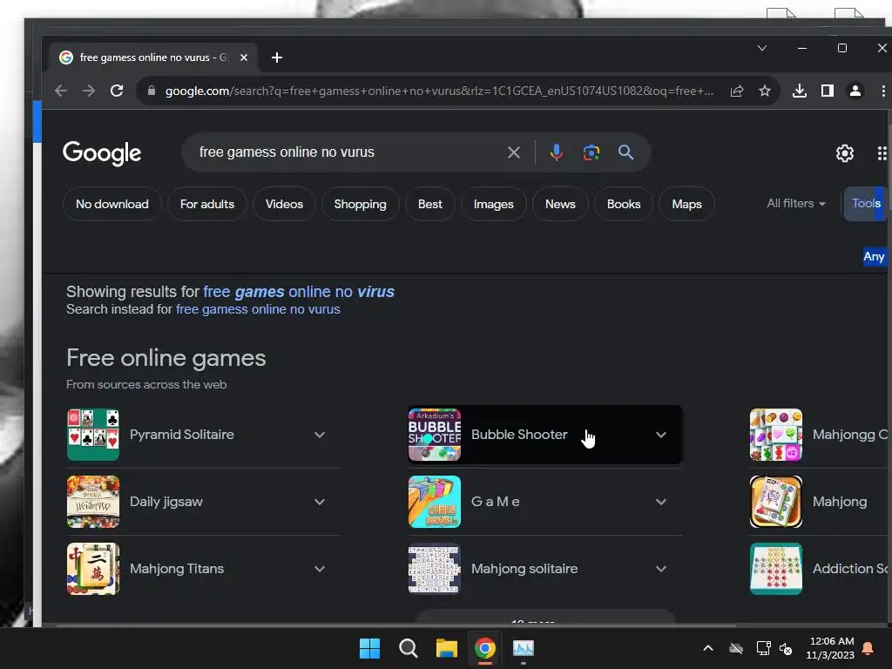Click the Chrome taskbar icon
The width and height of the screenshot is (892, 669).
pos(484,648)
